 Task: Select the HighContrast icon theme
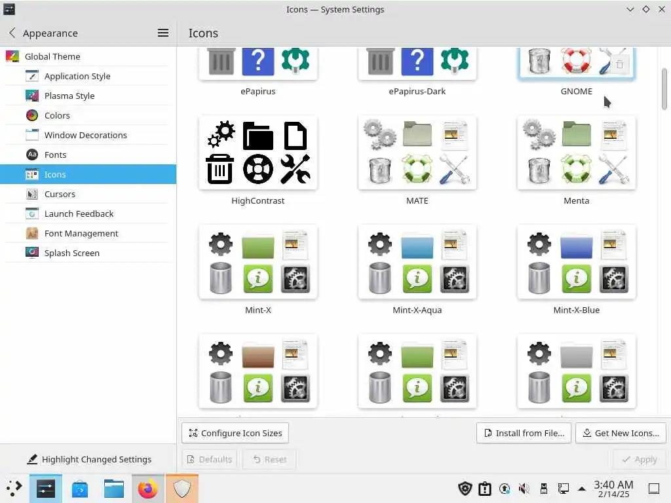(258, 152)
